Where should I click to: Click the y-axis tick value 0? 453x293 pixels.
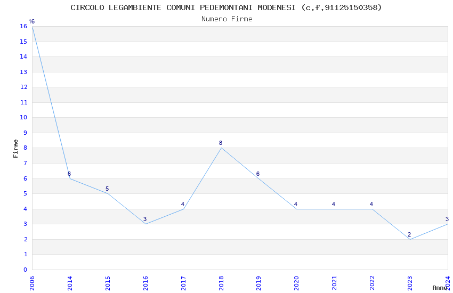(x=26, y=270)
